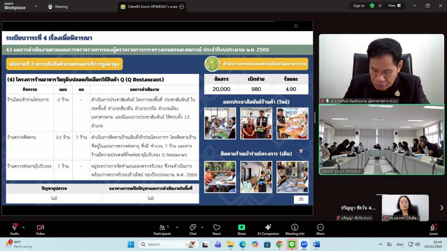Image resolution: width=447 pixels, height=251 pixels.
Task: Open the More options menu
Action: 320,228
